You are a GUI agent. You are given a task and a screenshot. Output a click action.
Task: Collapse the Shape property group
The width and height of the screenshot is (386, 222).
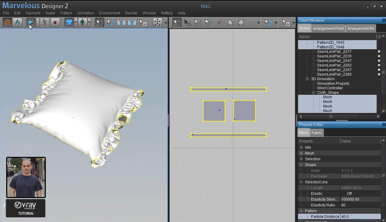(x=301, y=165)
